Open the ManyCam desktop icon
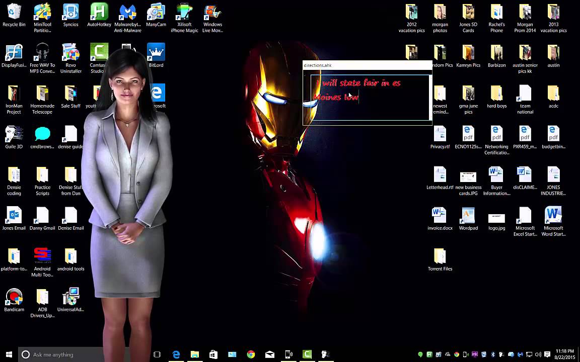The height and width of the screenshot is (362, 580). click(156, 15)
